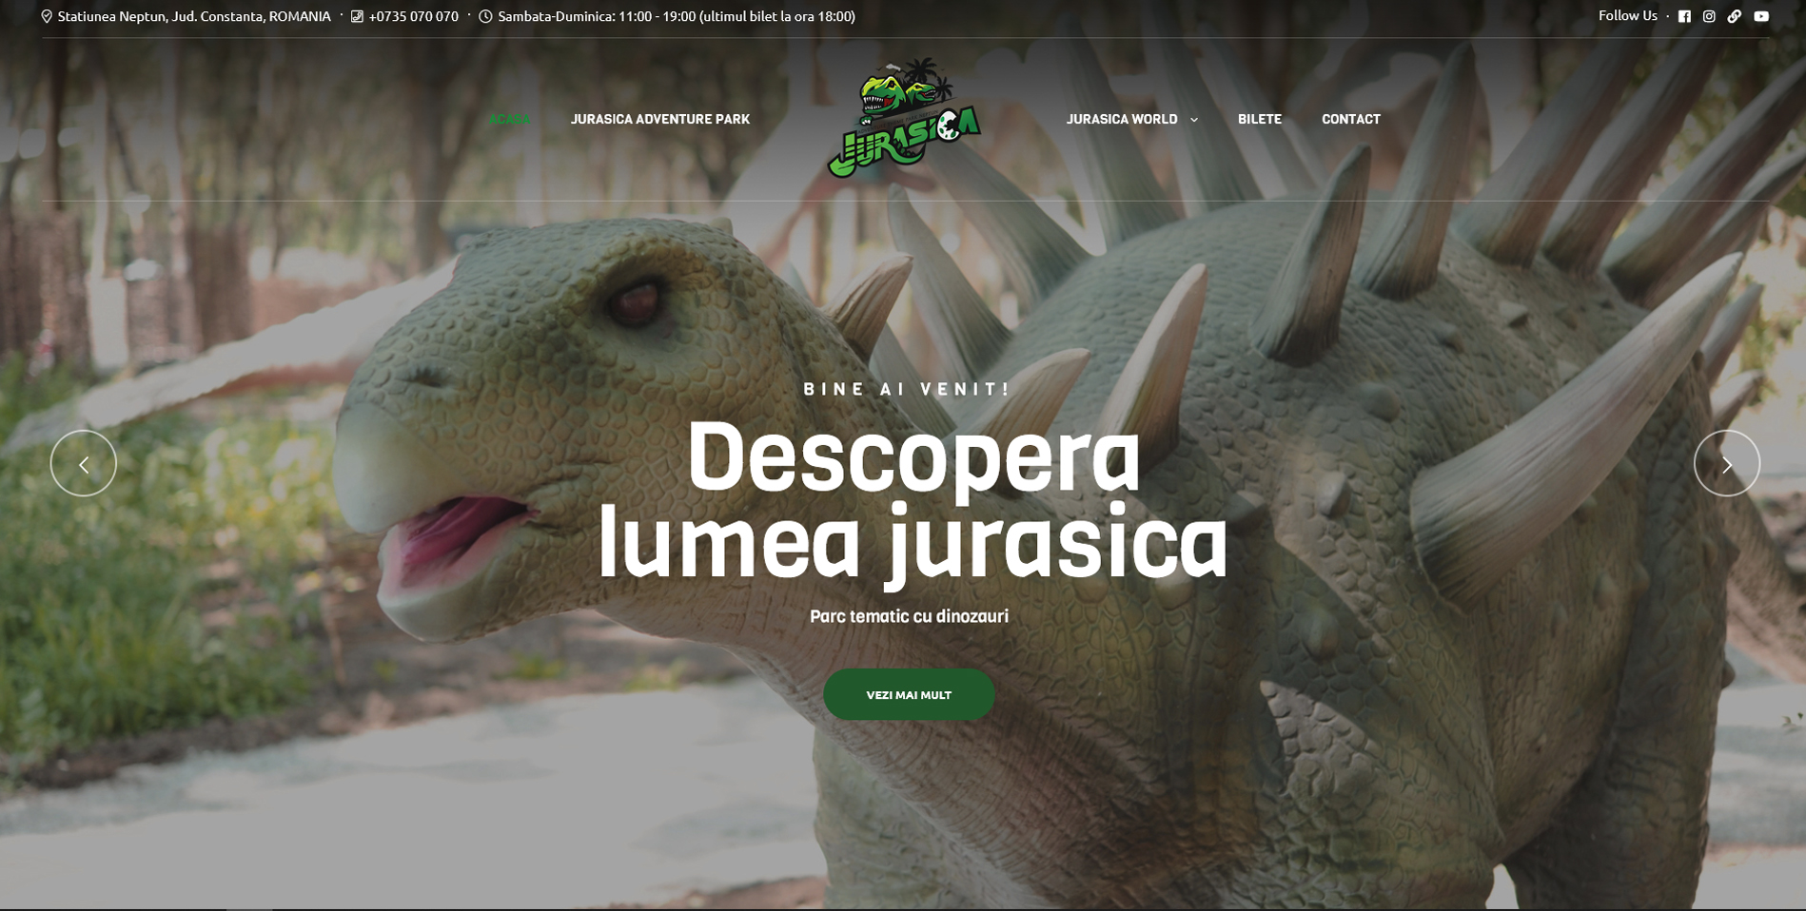
Task: Click the Statiunea Neptun address text
Action: (194, 16)
